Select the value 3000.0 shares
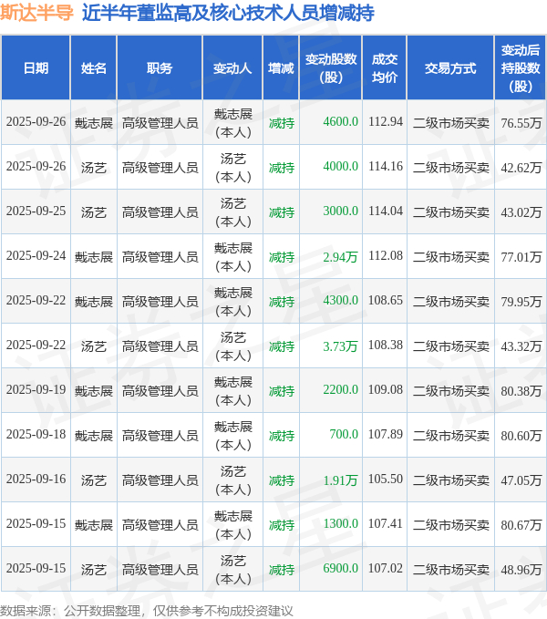 [x=341, y=211]
